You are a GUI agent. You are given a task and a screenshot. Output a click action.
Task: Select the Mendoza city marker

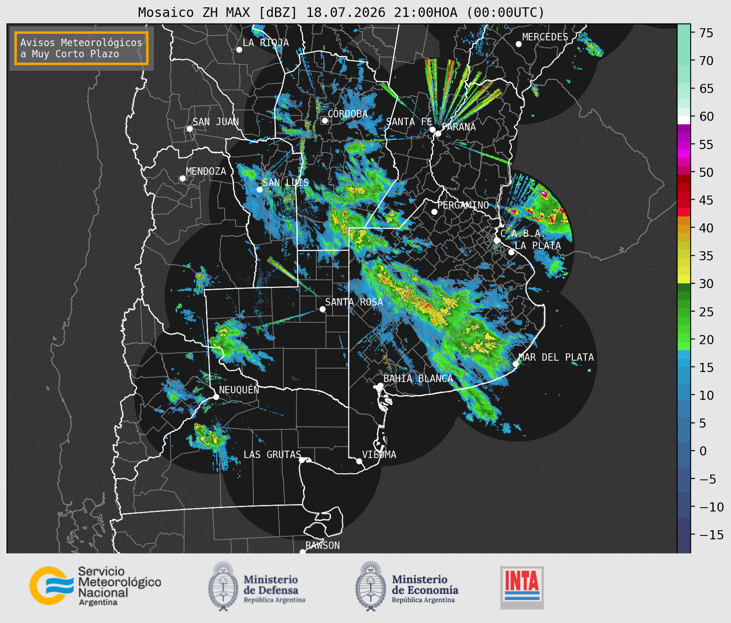click(183, 178)
